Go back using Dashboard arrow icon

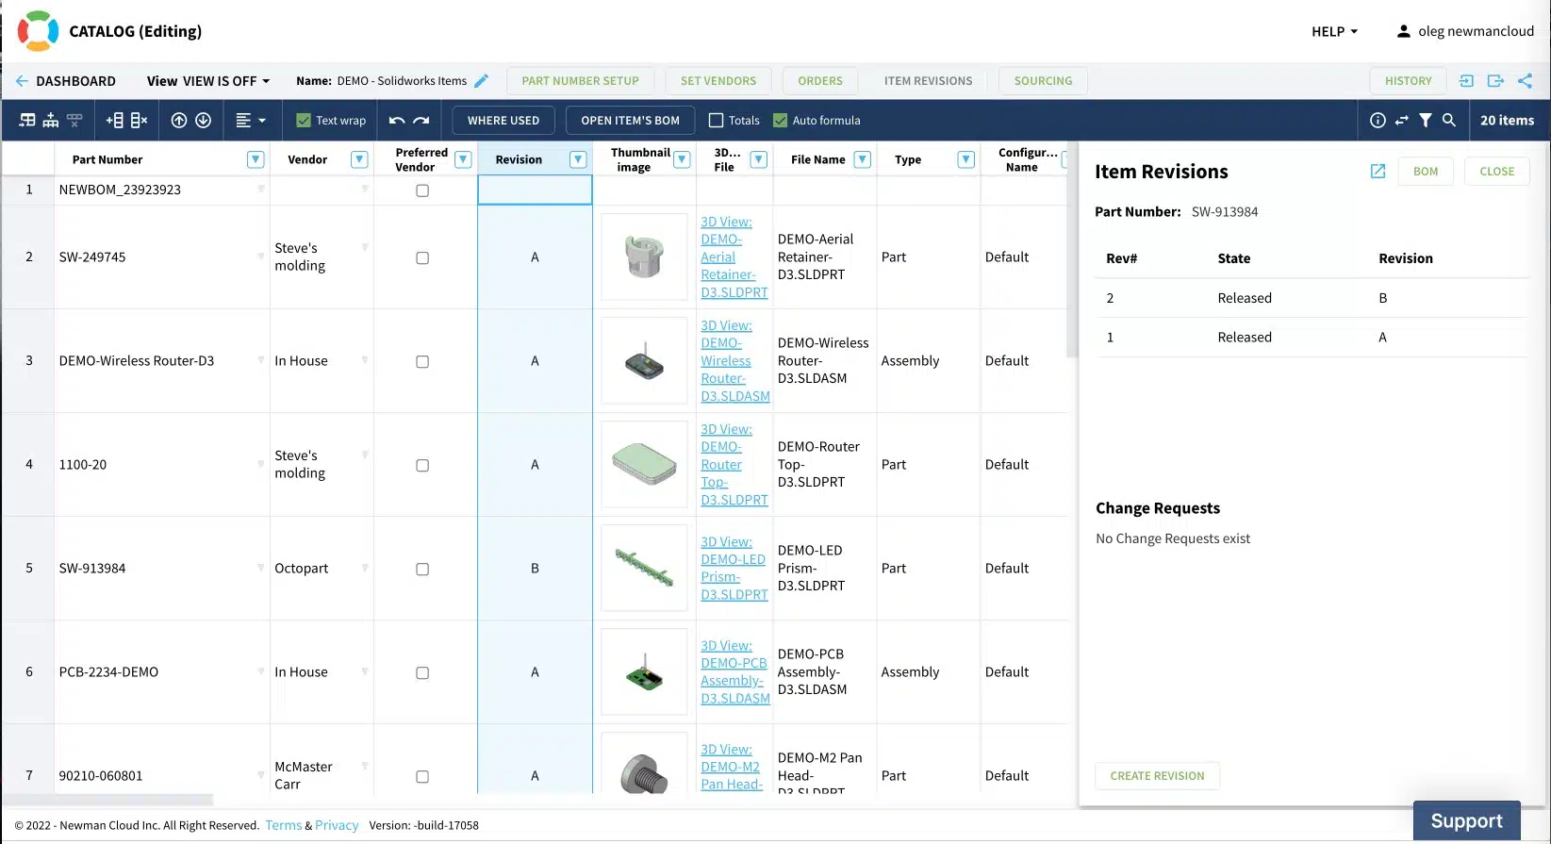pyautogui.click(x=22, y=81)
